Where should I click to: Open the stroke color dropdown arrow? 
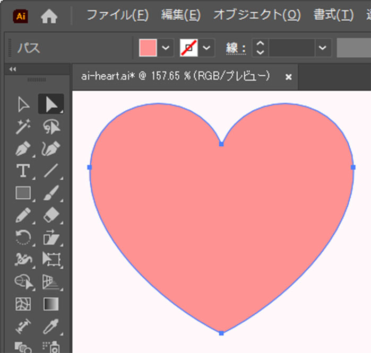pos(206,48)
